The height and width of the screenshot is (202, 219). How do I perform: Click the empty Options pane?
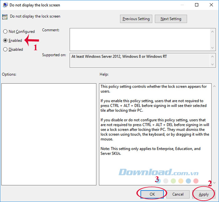point(49,134)
